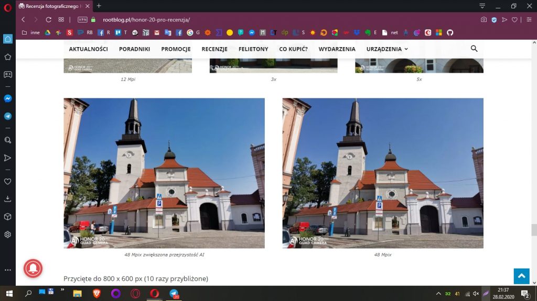The height and width of the screenshot is (301, 537).
Task: Open the GitHub bookmark
Action: [450, 32]
